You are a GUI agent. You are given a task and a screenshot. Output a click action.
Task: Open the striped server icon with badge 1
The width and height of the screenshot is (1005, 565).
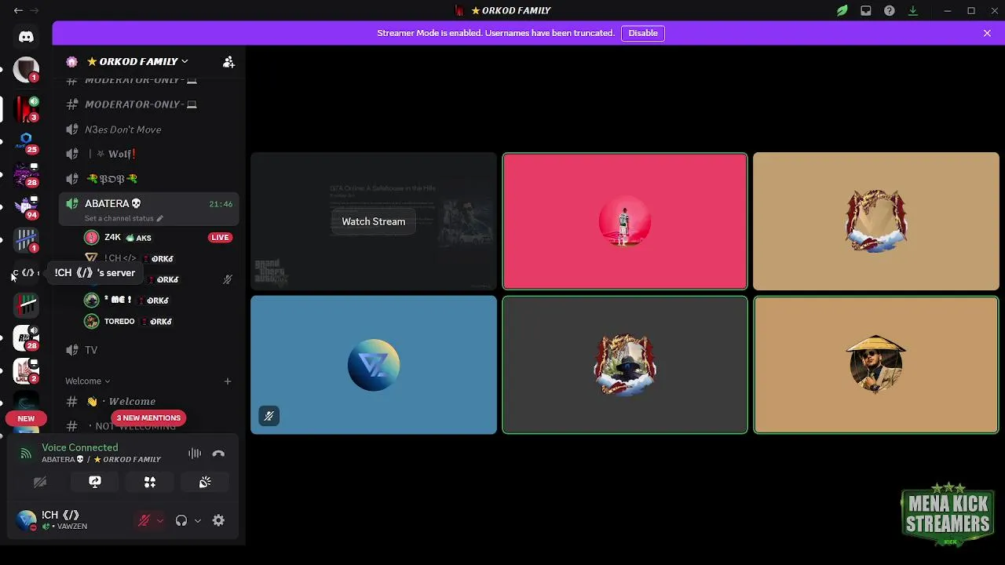(26, 240)
